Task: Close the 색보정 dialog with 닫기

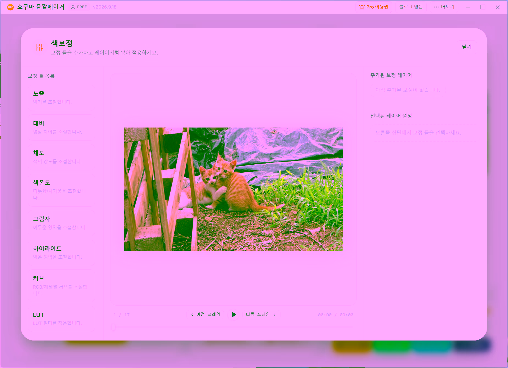Action: (467, 47)
